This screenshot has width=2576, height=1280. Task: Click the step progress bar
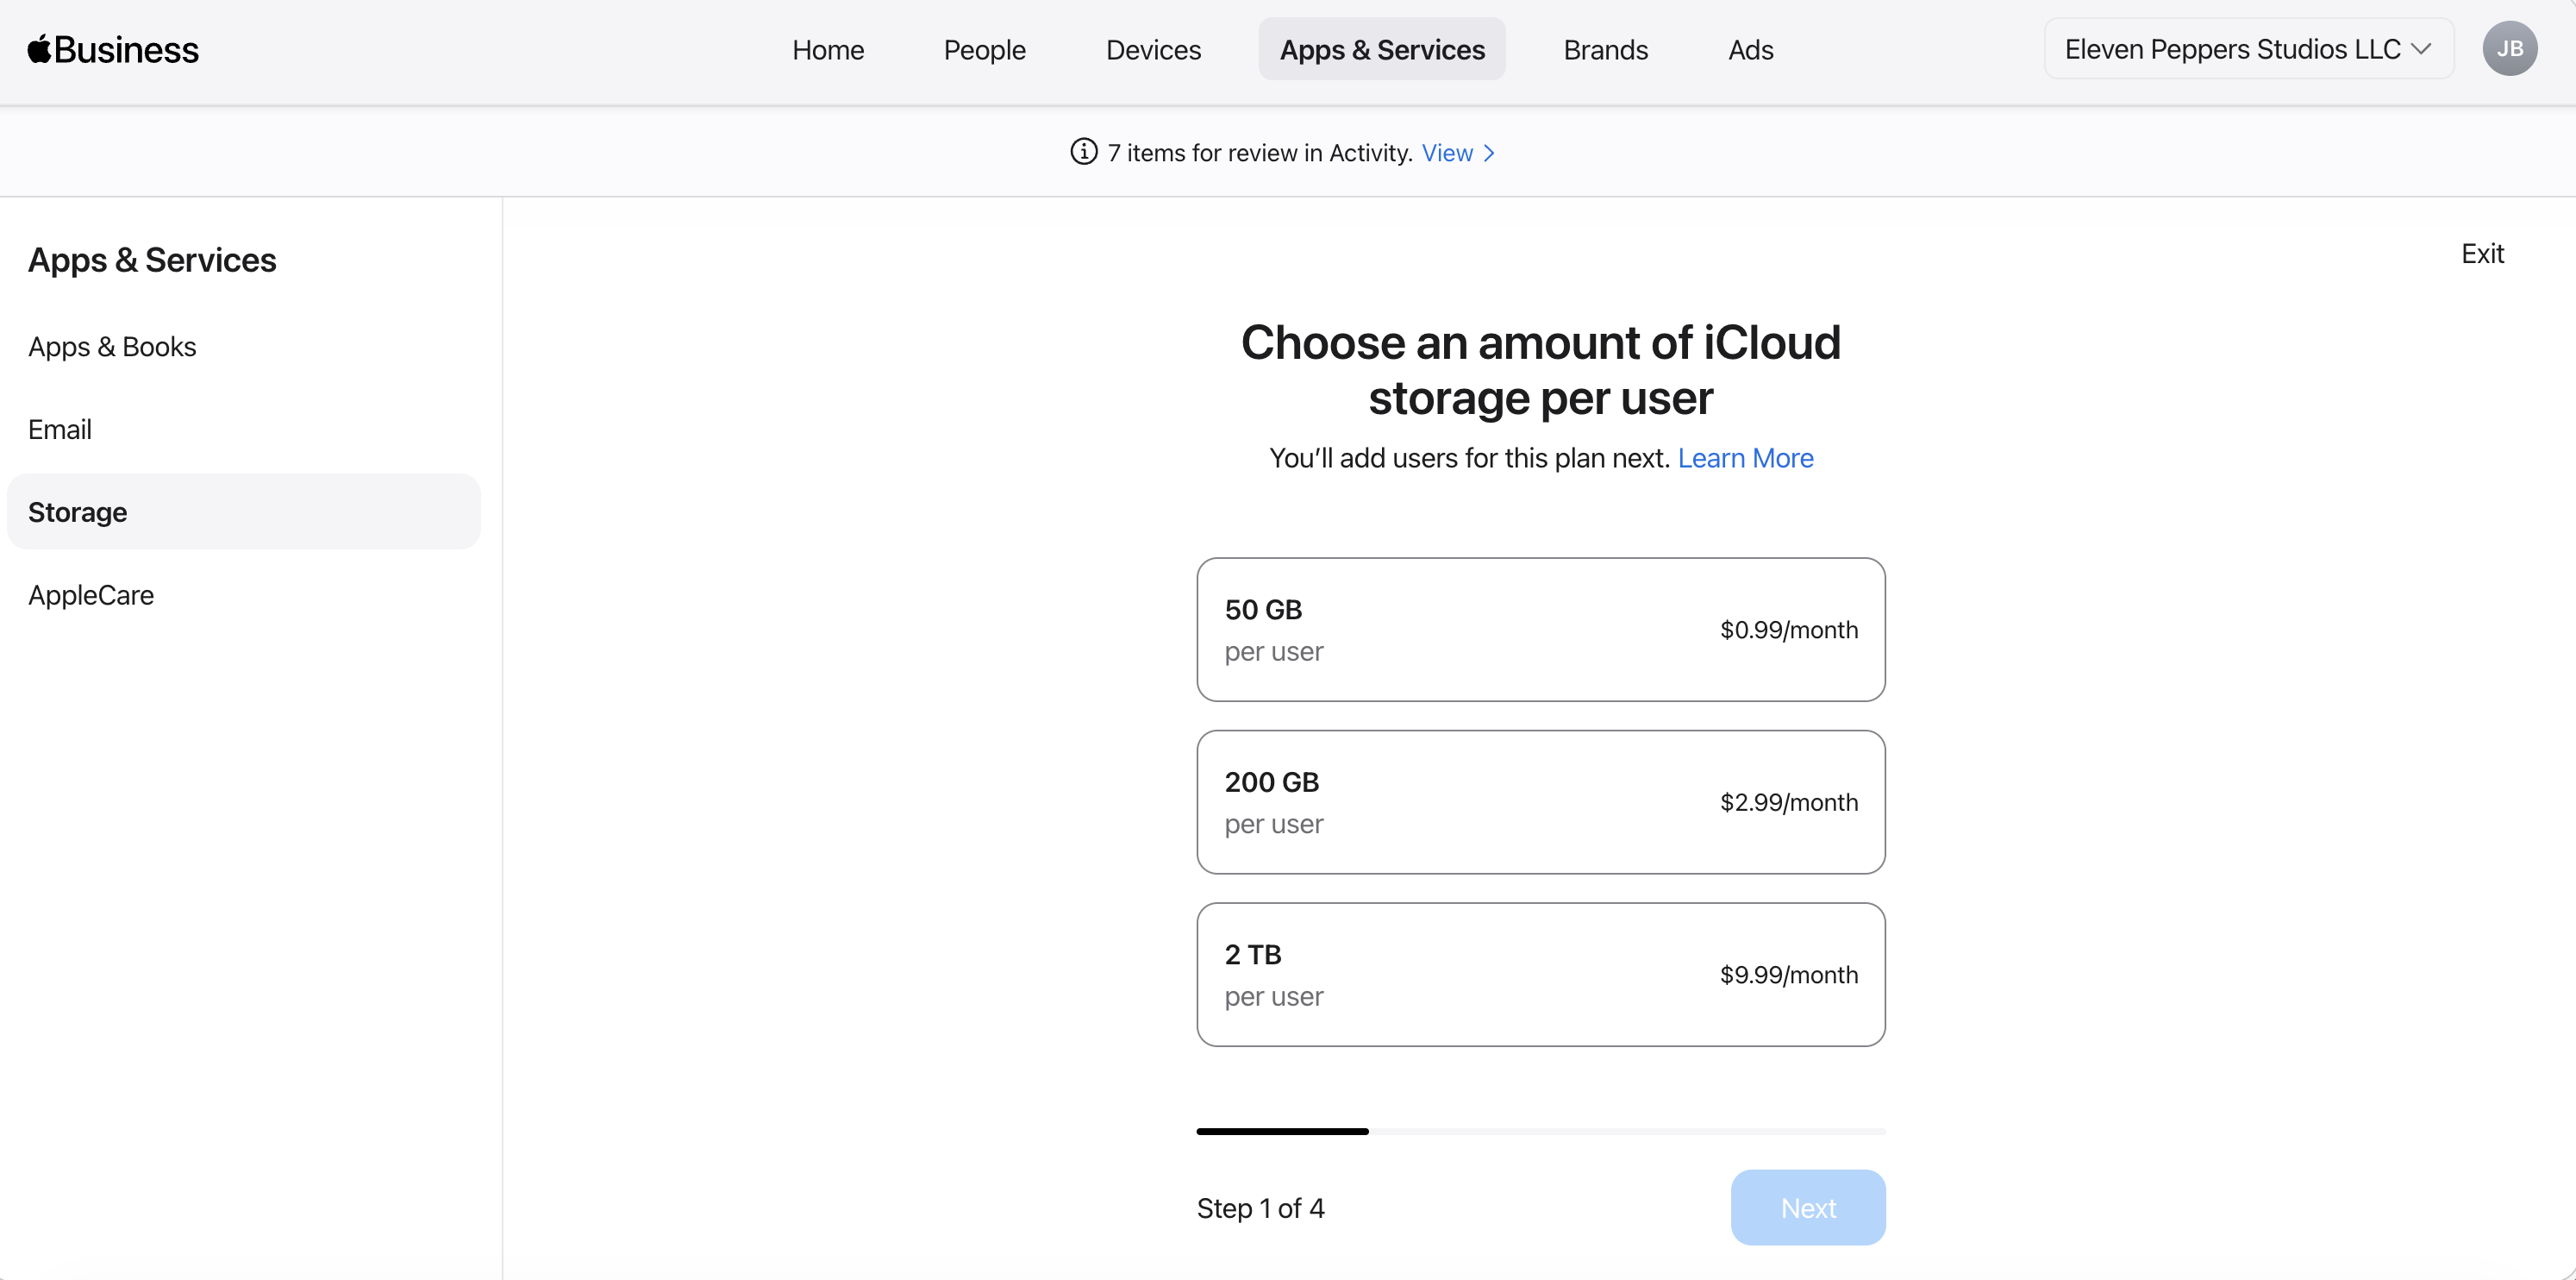point(1540,1131)
